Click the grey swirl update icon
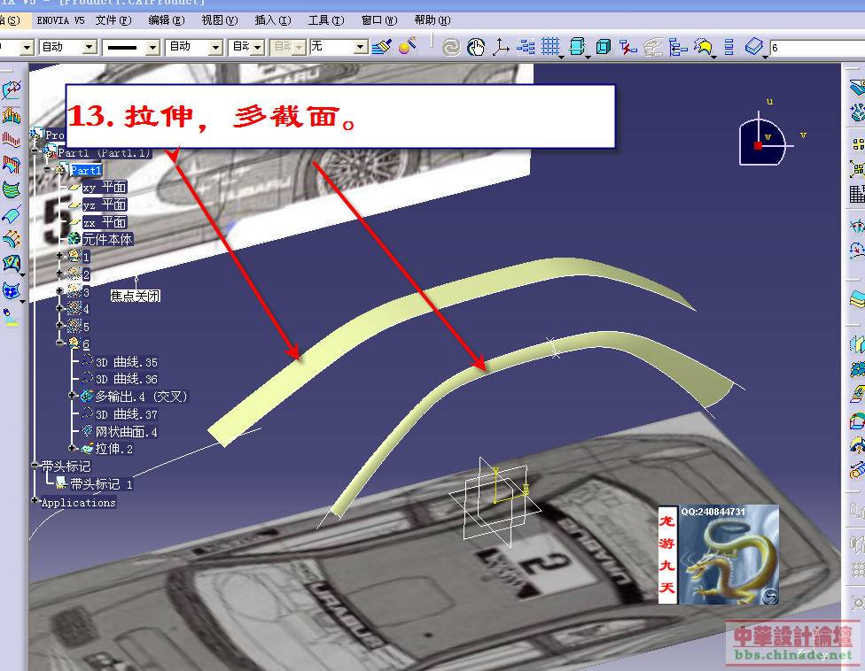The height and width of the screenshot is (671, 865). pos(451,48)
